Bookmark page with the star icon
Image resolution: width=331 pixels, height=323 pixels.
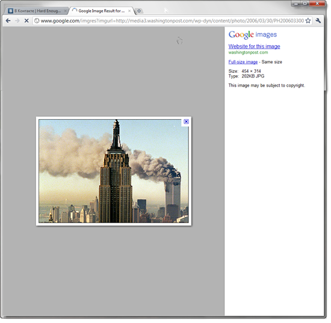308,20
